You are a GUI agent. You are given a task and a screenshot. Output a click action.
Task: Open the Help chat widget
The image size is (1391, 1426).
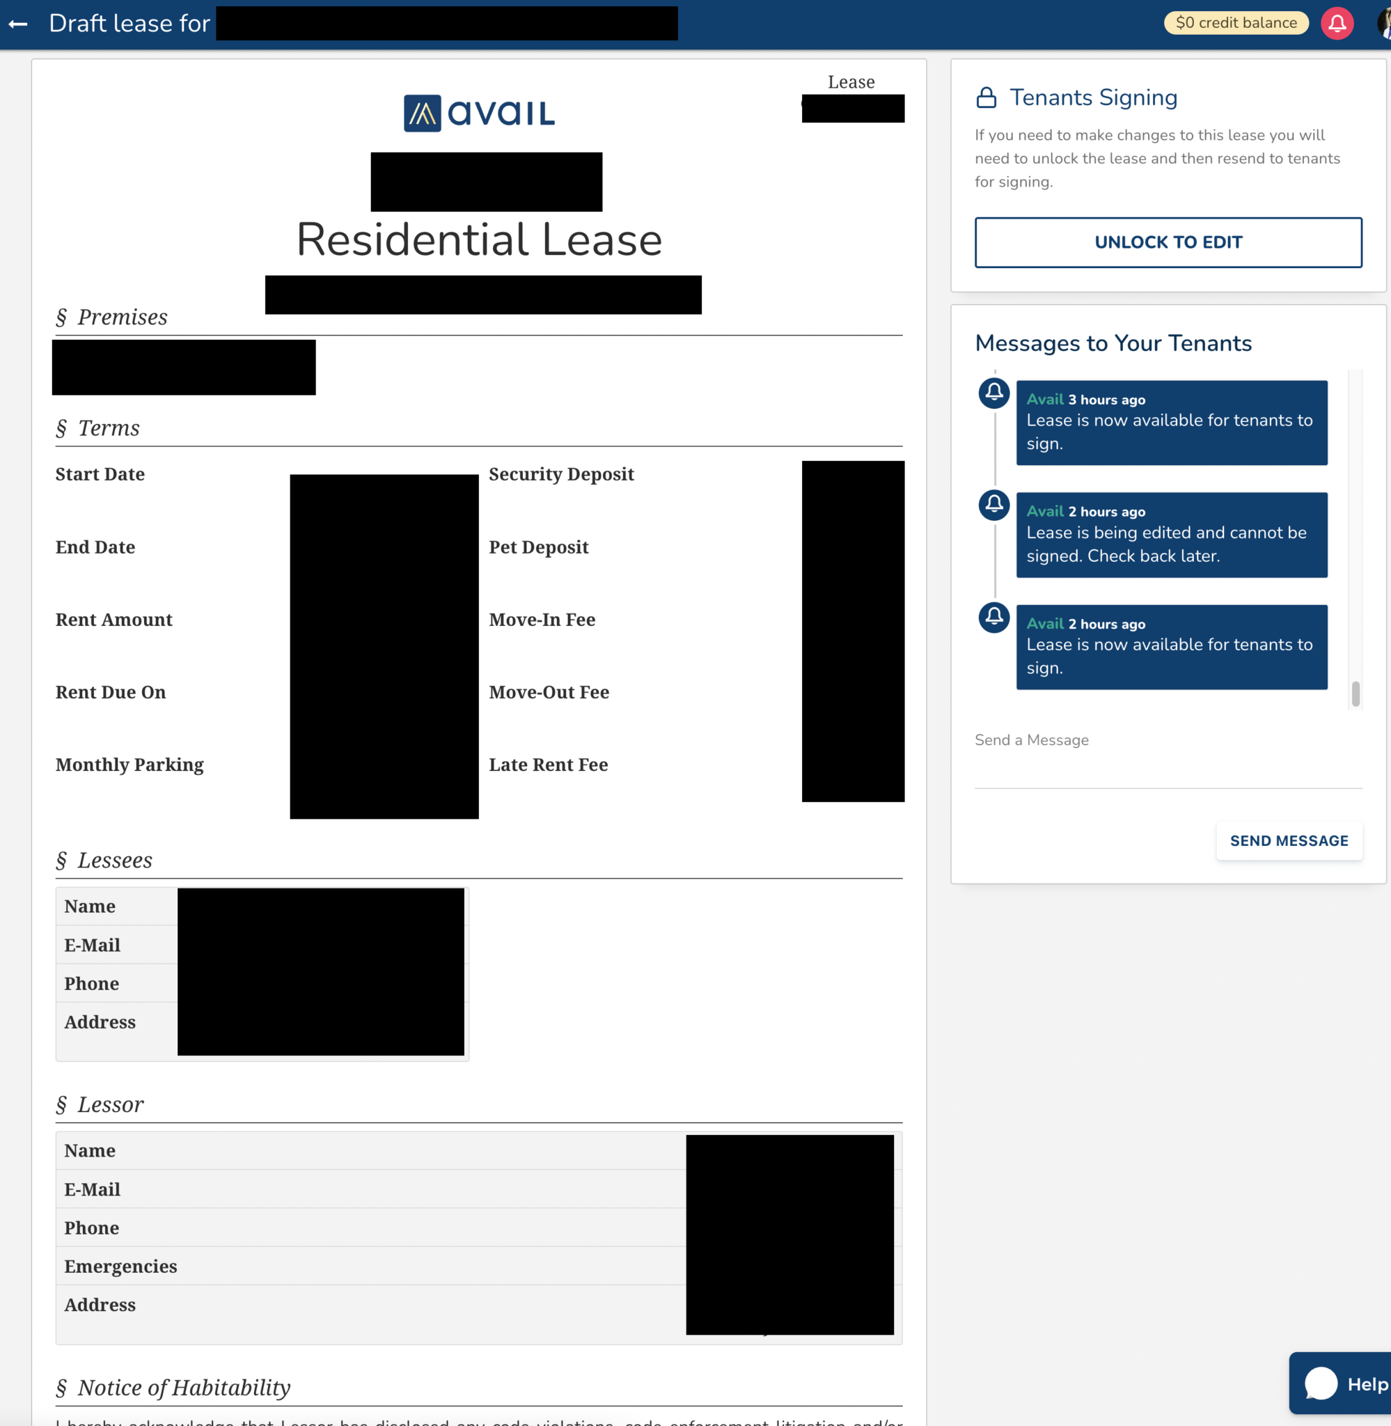[1343, 1383]
